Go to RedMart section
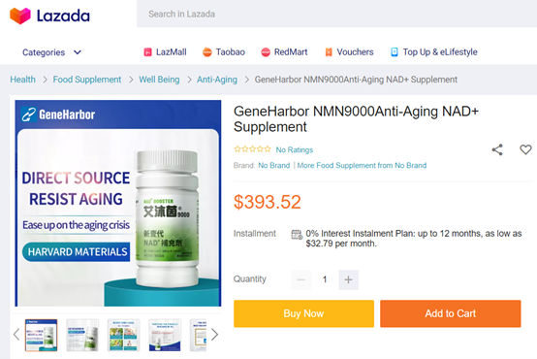 pyautogui.click(x=284, y=52)
